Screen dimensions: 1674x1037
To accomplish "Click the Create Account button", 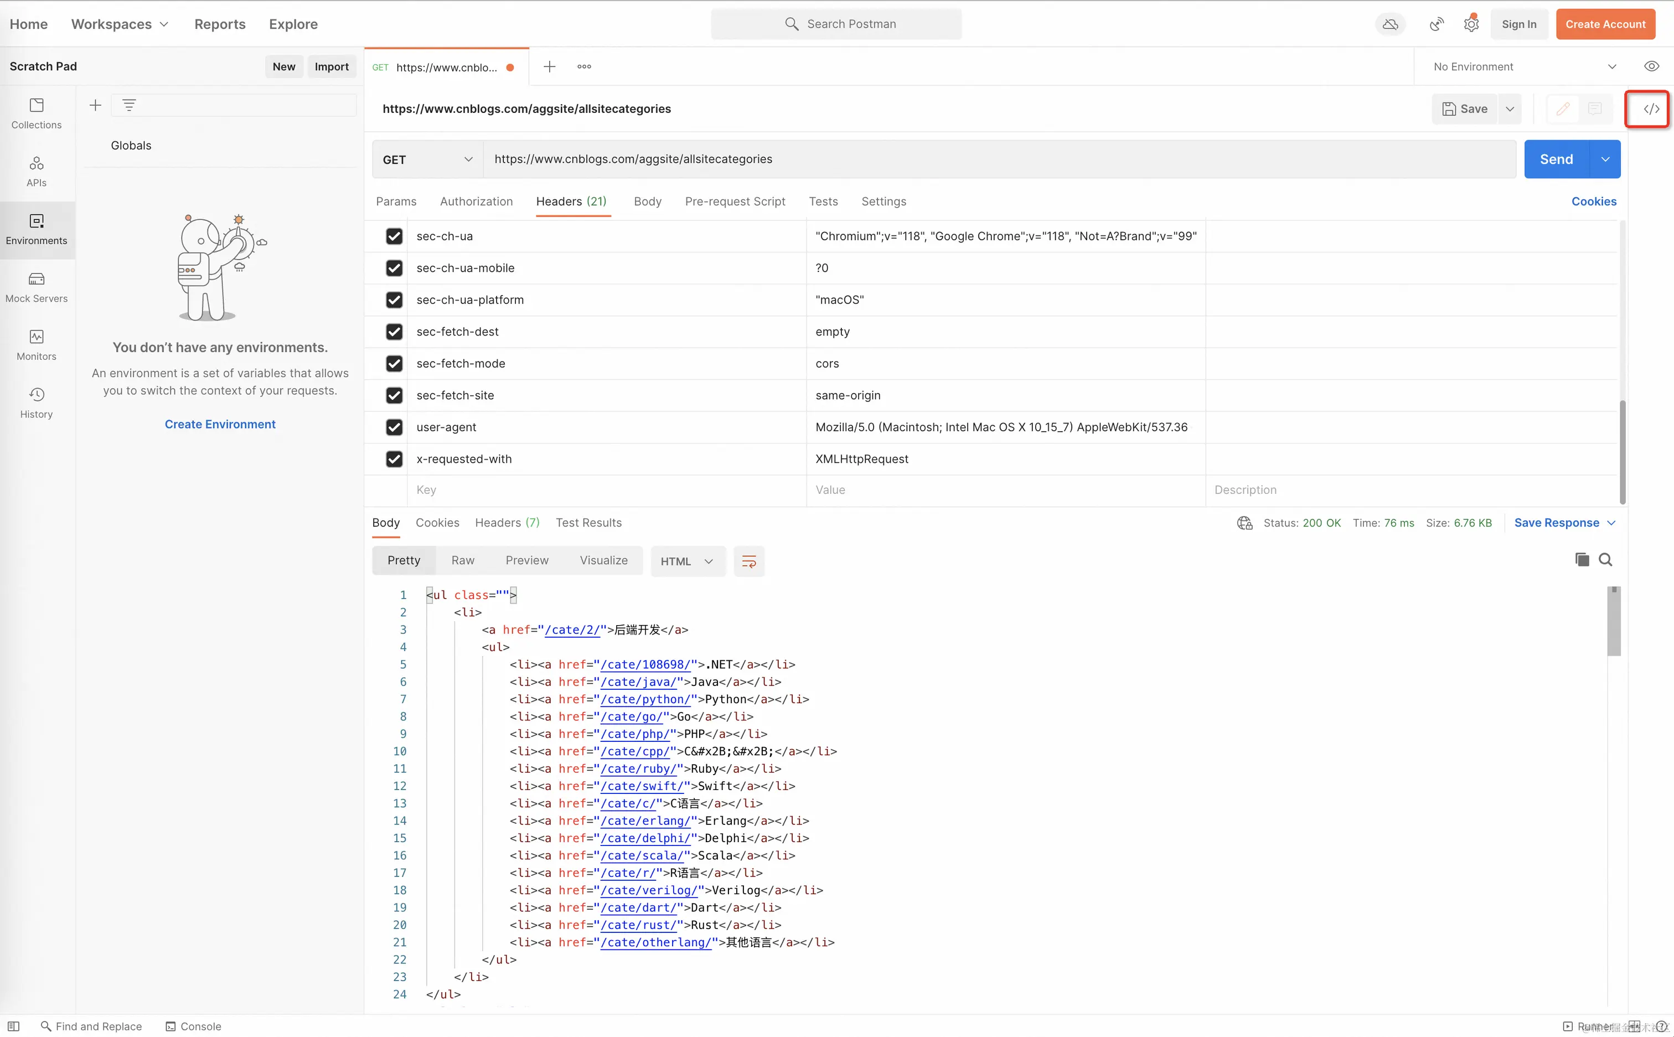I will pos(1605,24).
